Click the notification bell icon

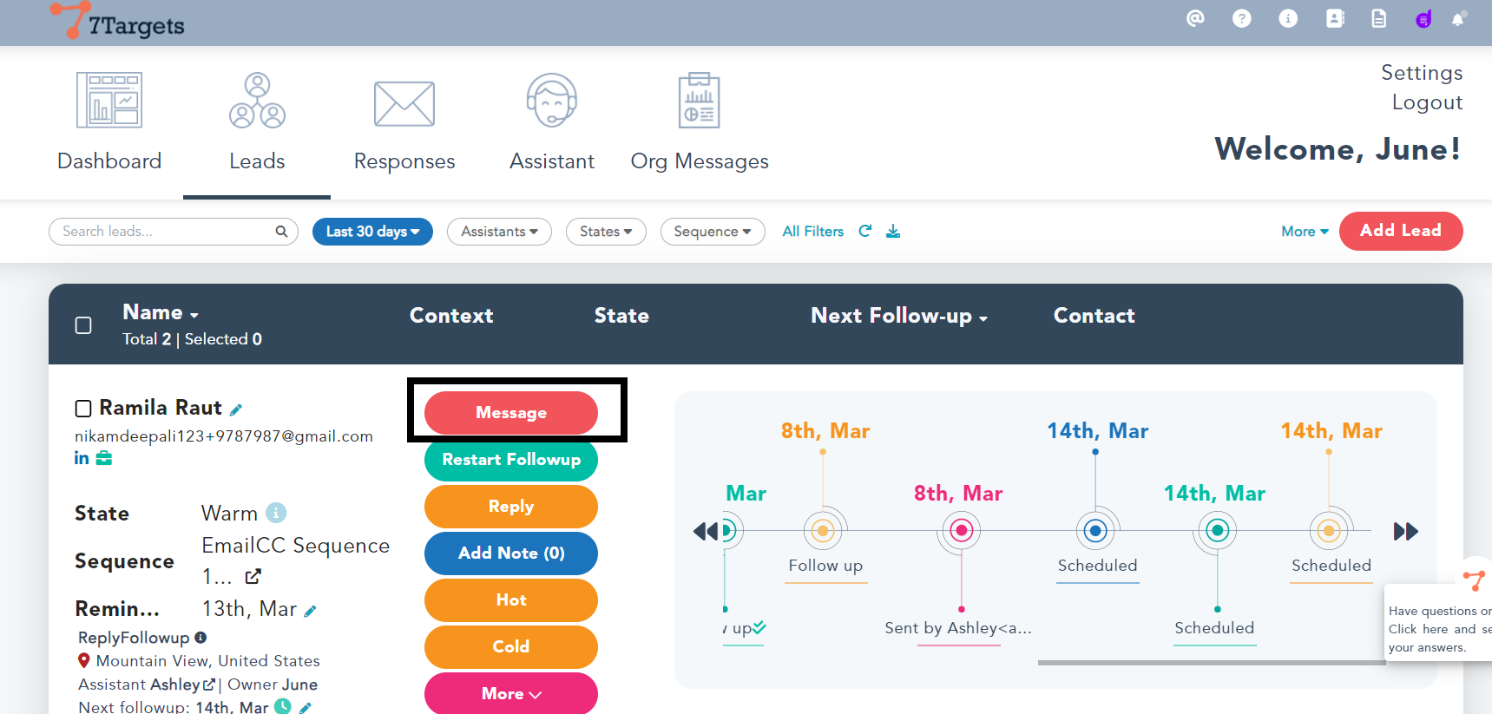point(1458,19)
